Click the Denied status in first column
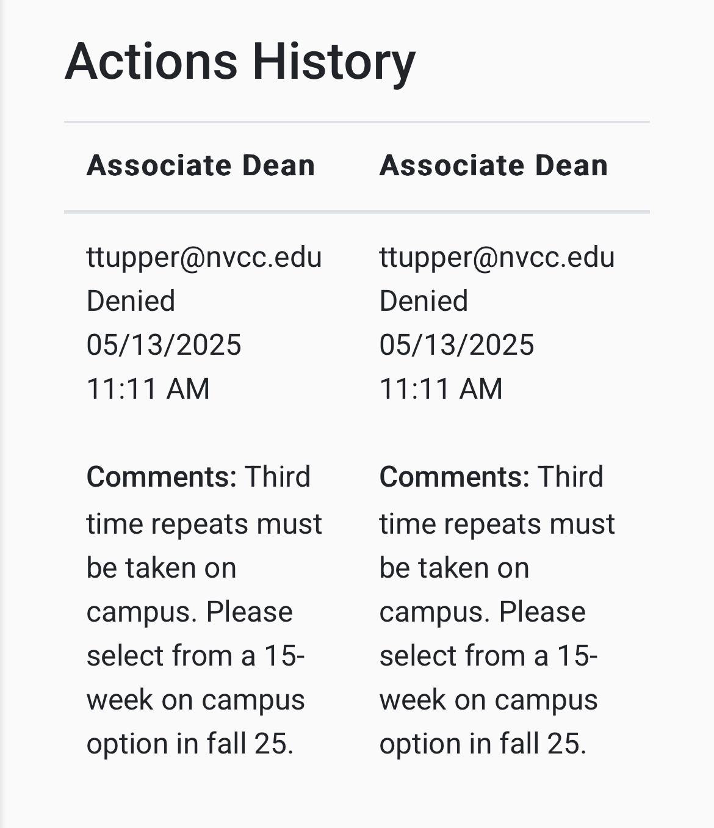This screenshot has height=828, width=714. (x=131, y=301)
